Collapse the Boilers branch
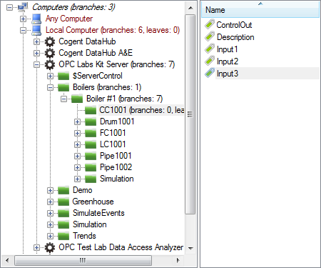The width and height of the screenshot is (321, 268). [50, 87]
